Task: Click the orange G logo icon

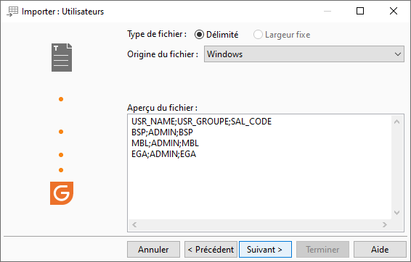Action: (62, 193)
